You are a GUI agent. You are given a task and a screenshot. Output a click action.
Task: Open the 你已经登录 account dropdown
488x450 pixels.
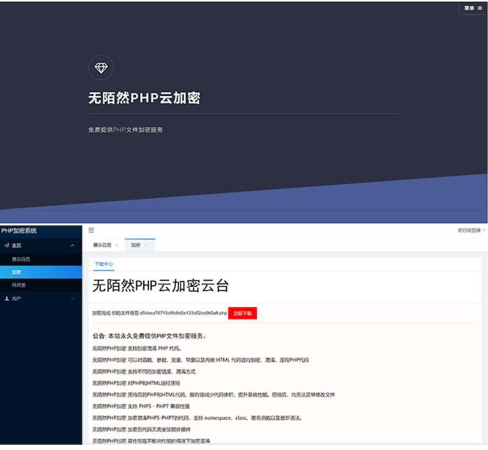(468, 230)
